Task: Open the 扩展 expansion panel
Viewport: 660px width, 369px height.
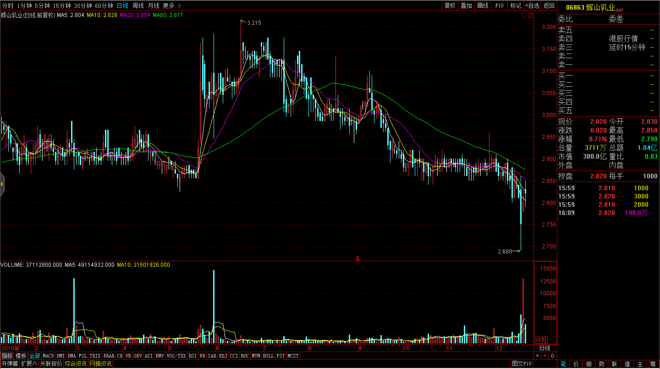Action: pos(29,364)
